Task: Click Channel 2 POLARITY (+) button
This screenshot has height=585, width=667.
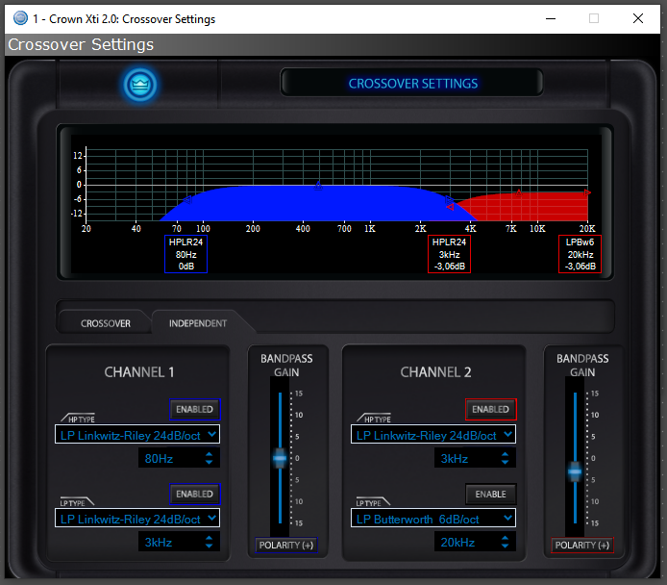Action: 582,546
